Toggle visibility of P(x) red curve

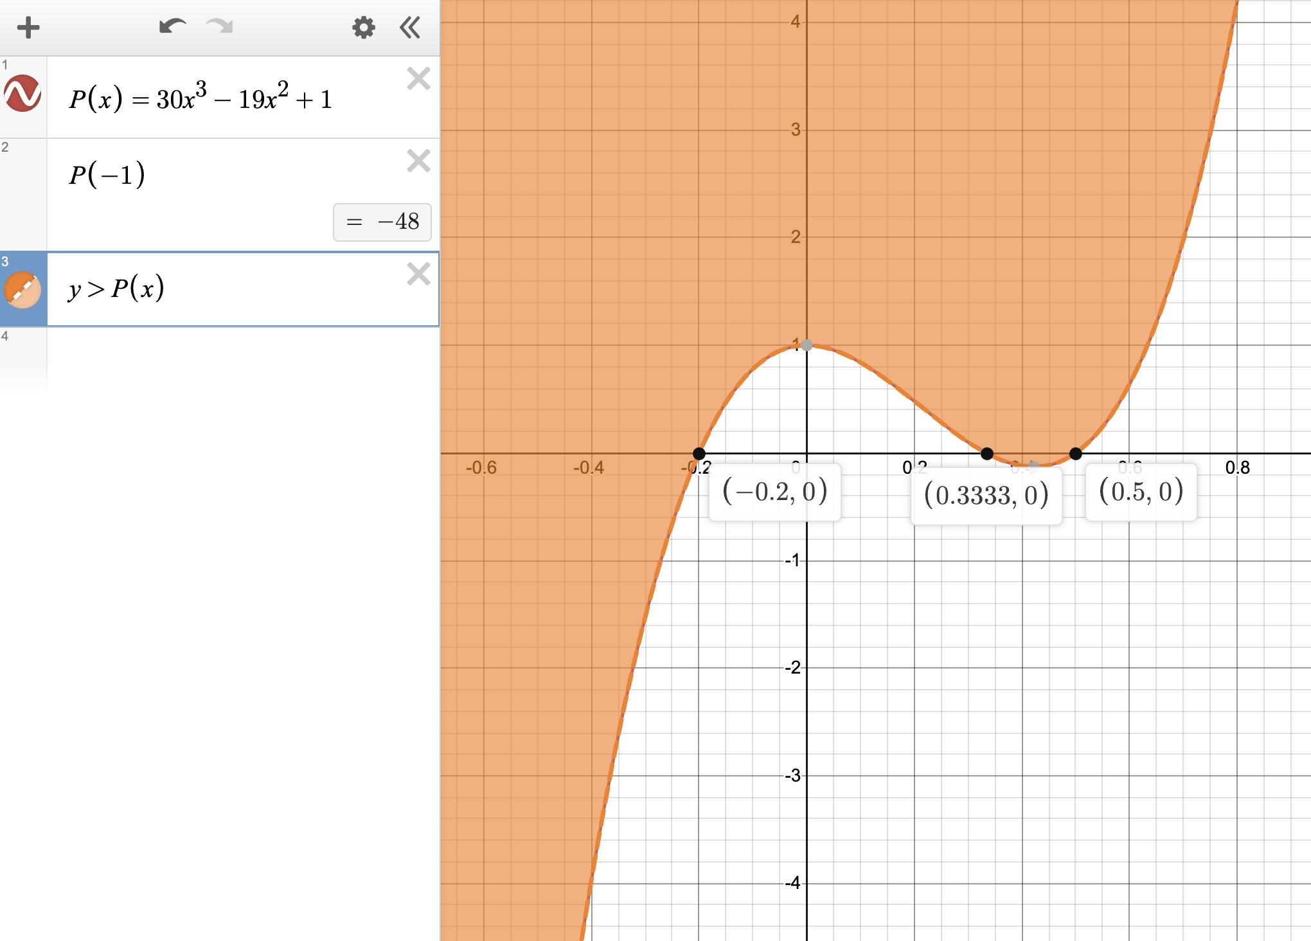coord(23,94)
